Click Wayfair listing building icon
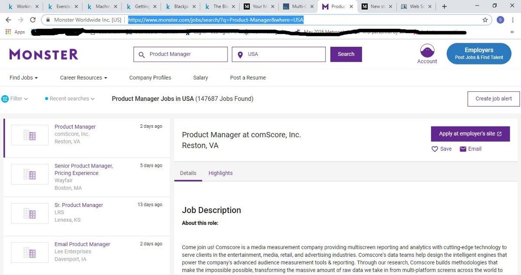 coord(30,174)
